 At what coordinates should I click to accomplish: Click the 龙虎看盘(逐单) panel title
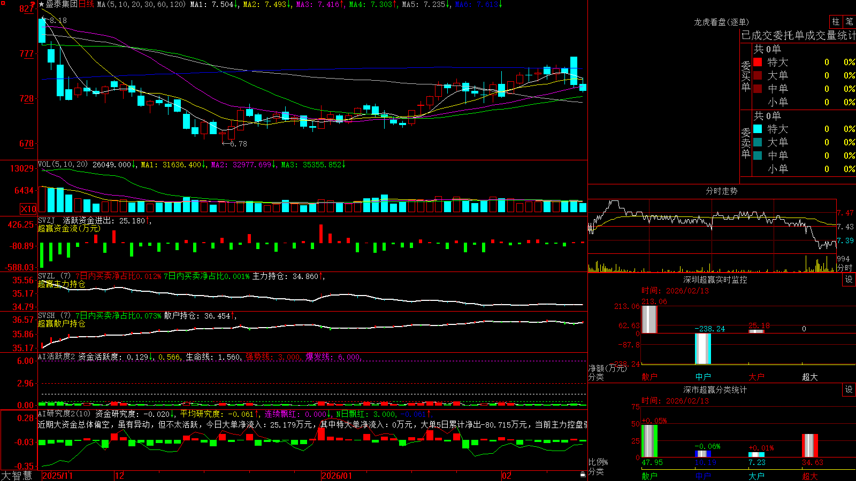[721, 22]
